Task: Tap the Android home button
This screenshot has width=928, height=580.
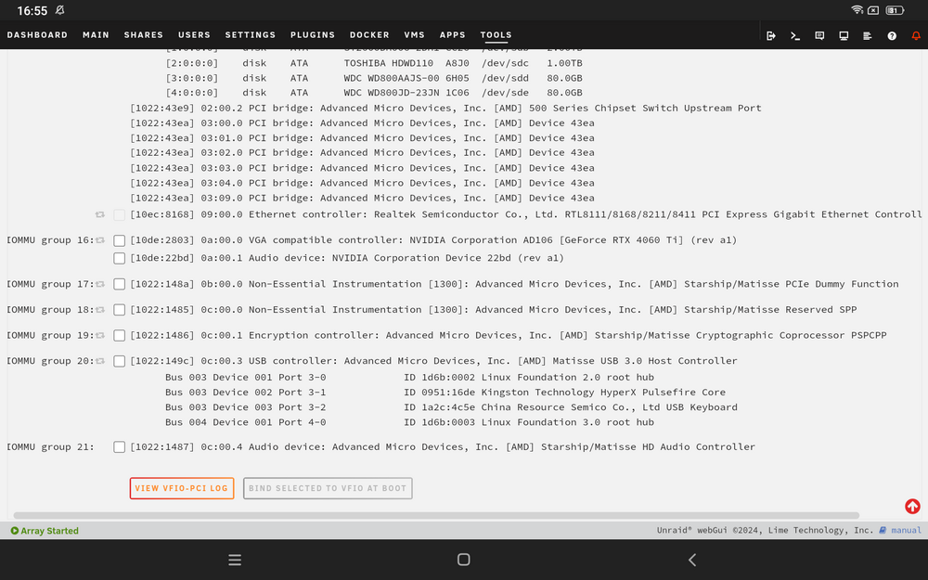Action: (x=463, y=560)
